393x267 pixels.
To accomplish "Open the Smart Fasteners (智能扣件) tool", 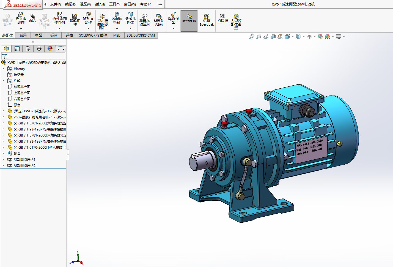I will pos(75,20).
